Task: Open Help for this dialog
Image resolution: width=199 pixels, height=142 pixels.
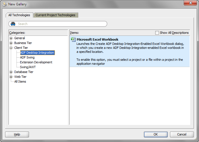Action: coord(17,134)
